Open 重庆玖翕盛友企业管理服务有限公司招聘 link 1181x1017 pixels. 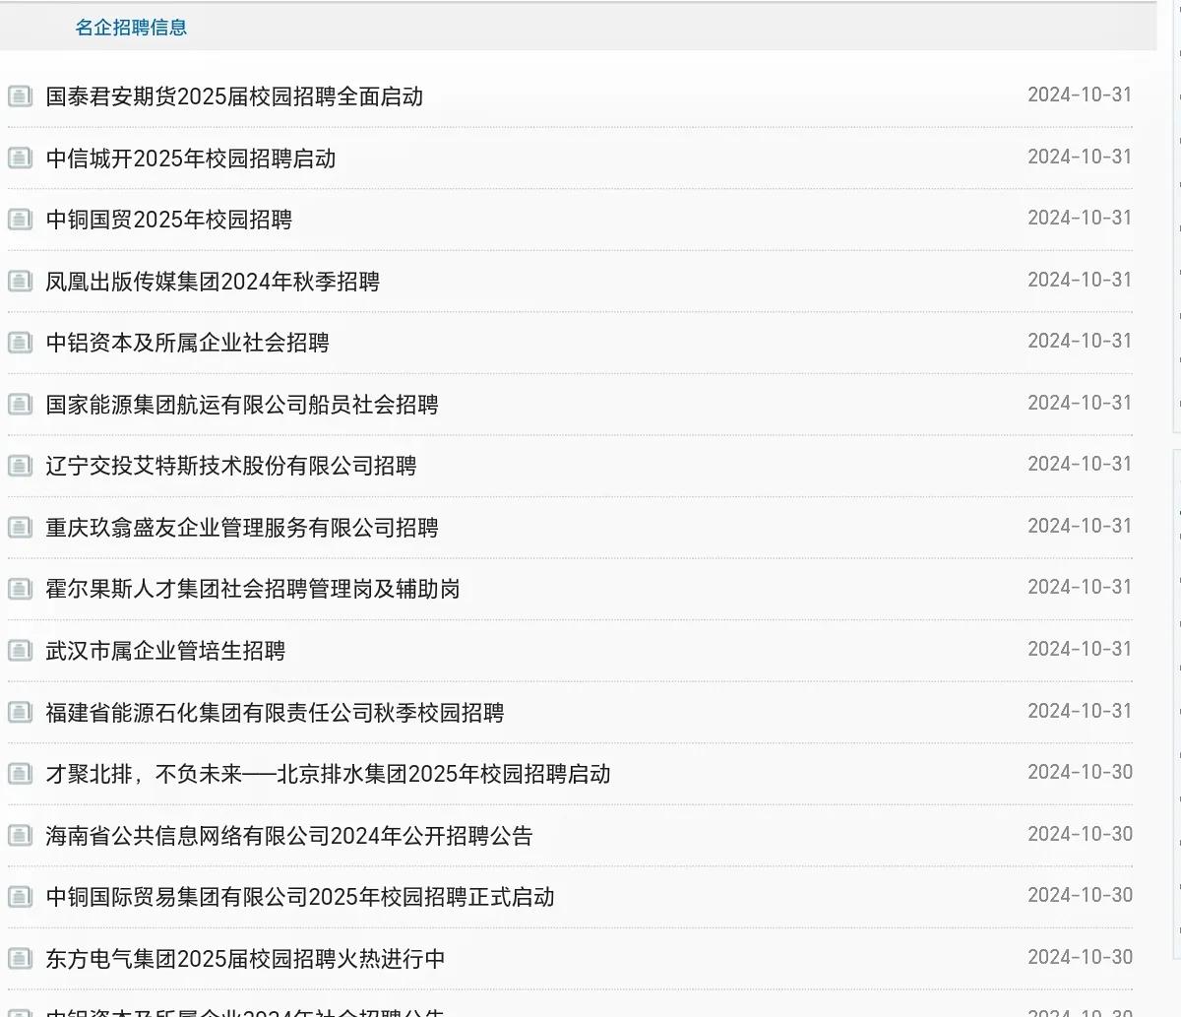coord(242,528)
